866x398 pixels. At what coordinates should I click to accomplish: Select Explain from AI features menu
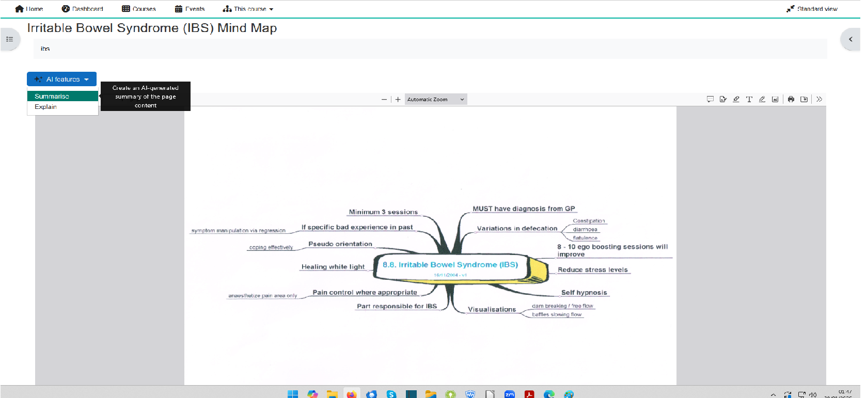tap(62, 107)
